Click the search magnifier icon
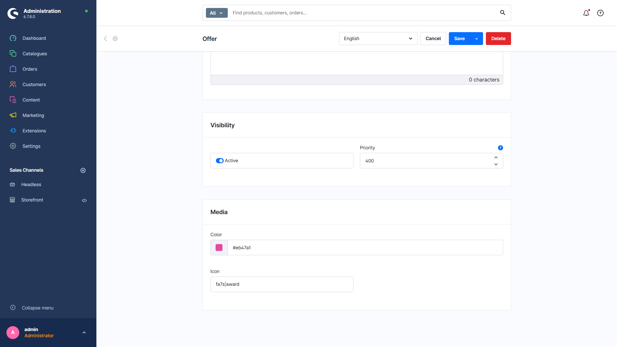Screen dimensions: 617x347 tap(502, 13)
